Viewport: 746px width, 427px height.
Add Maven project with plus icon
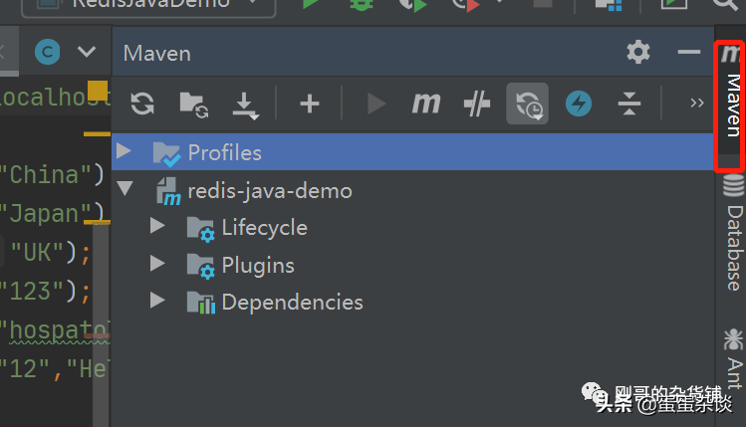(x=309, y=104)
